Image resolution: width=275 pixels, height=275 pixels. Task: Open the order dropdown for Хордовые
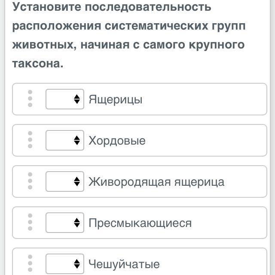tap(65, 140)
